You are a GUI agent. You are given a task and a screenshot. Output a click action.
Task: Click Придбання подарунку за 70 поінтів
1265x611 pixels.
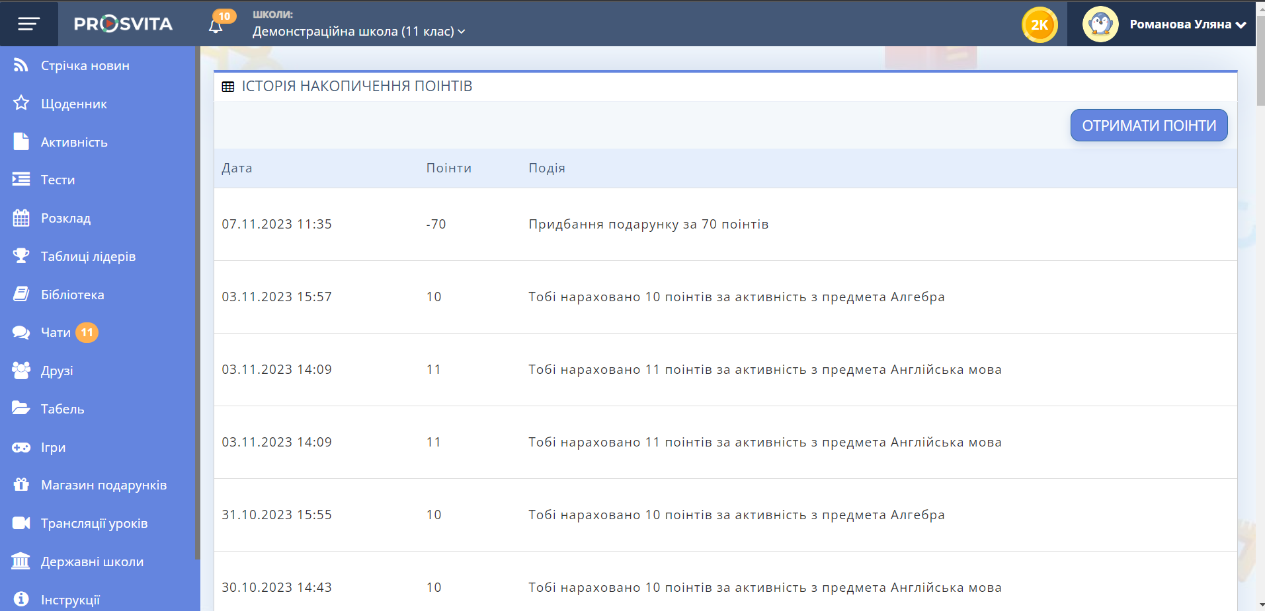tap(649, 224)
